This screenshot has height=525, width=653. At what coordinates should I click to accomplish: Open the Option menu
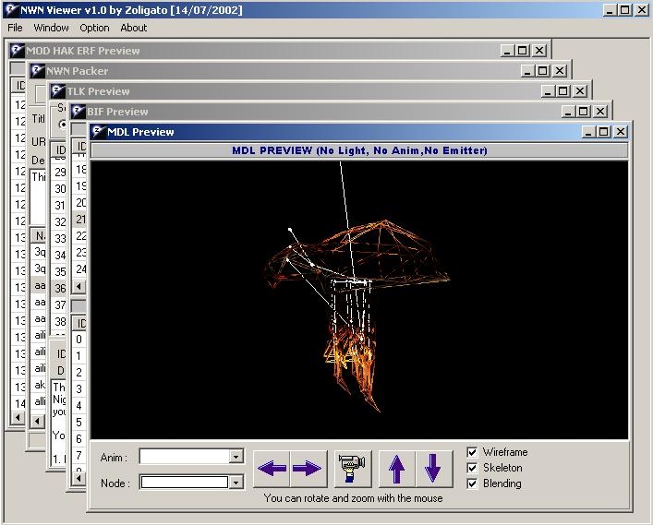pos(94,28)
